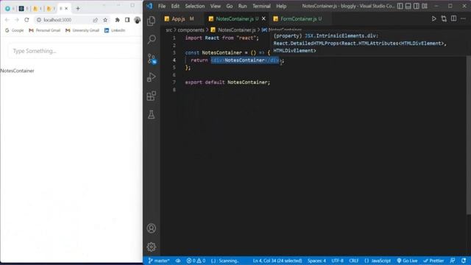Image resolution: width=471 pixels, height=265 pixels.
Task: Bookmark this page with star icon
Action: coord(105,20)
